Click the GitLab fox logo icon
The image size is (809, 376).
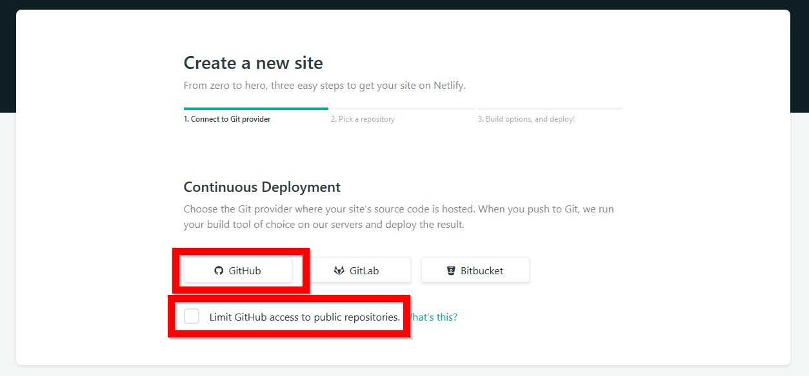pos(339,271)
